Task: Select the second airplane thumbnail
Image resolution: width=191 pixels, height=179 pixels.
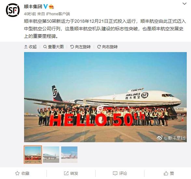Action: click(51, 155)
